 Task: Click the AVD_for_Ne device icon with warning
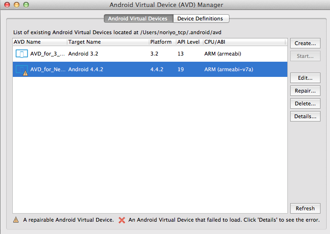click(x=22, y=70)
